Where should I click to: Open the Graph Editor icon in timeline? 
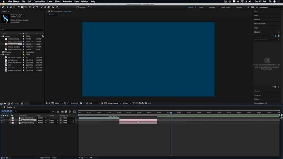[74, 112]
